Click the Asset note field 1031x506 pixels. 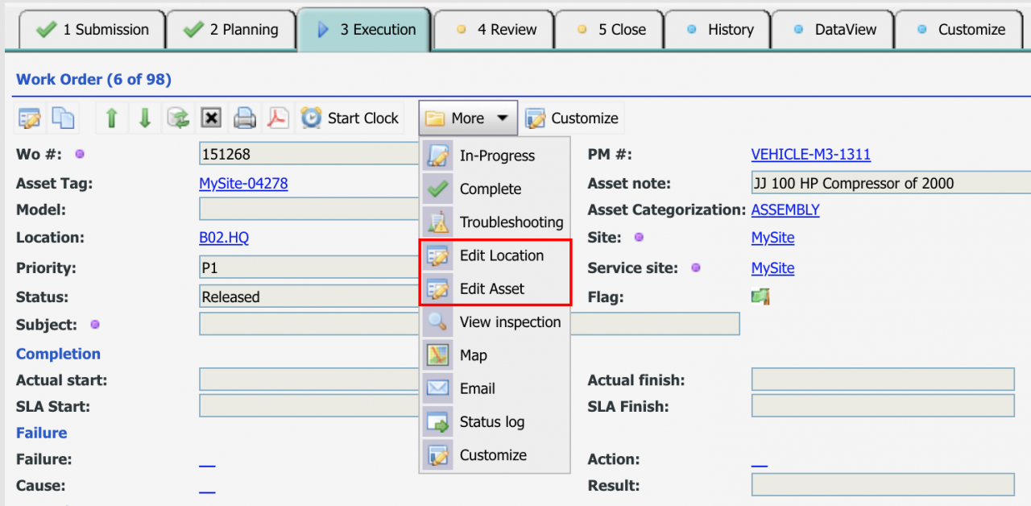(891, 183)
